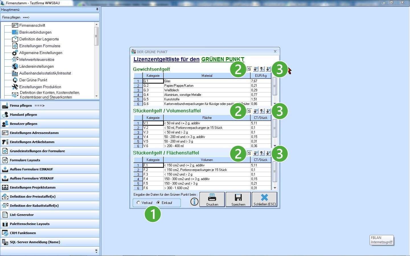Click the Speichern button
Screen dimensions: 410x256
coord(238,199)
